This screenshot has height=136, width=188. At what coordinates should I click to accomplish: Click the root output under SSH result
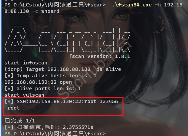click(x=14, y=108)
